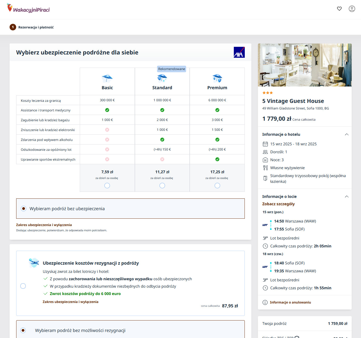Collapse the Informacje o locie section
This screenshot has height=338, width=361.
click(346, 197)
